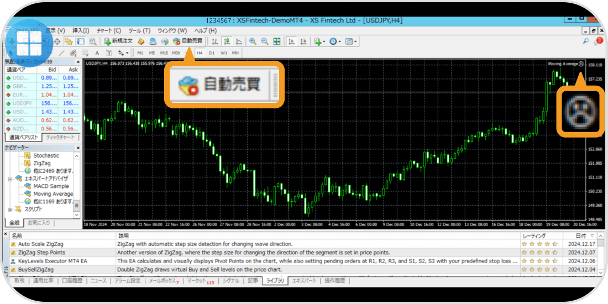Screen dimensions: 608x304
Task: Click Navigator scrollbar down arrow
Action: coord(77,214)
